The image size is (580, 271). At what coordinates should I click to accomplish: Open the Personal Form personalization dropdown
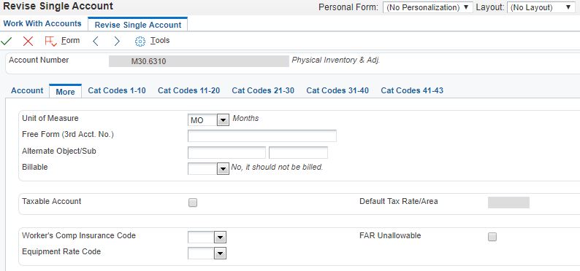click(x=427, y=7)
